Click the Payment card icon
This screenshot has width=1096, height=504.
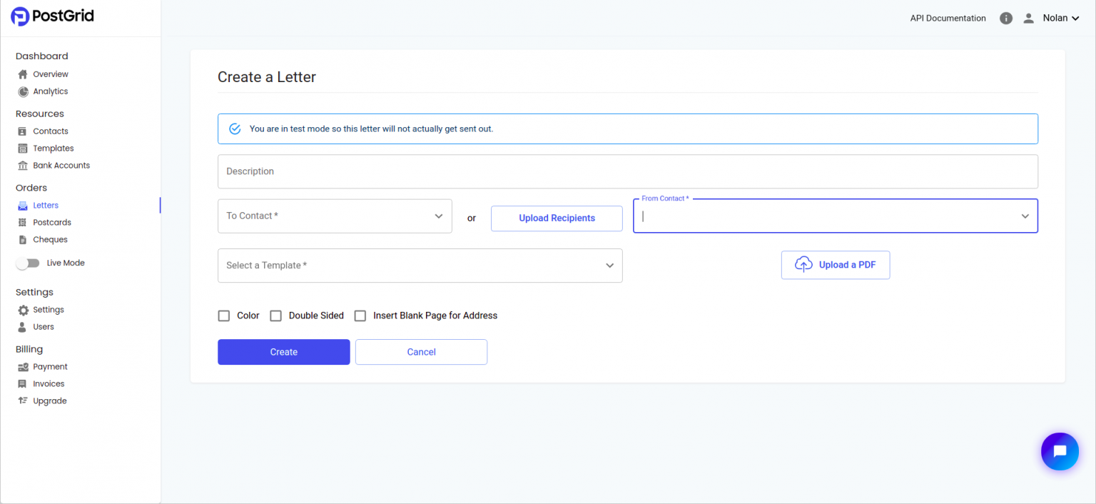tap(23, 367)
